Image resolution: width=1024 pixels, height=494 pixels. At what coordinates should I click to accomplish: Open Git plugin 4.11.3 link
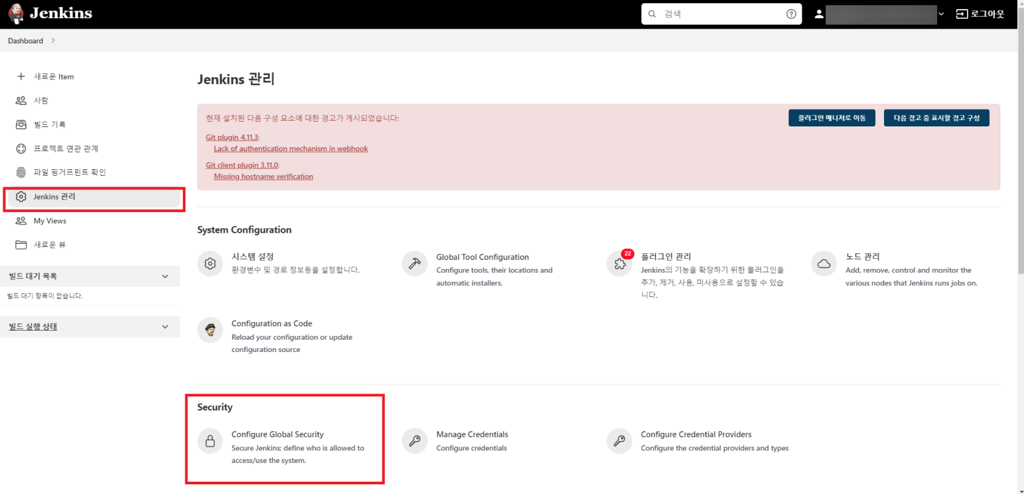pos(231,137)
